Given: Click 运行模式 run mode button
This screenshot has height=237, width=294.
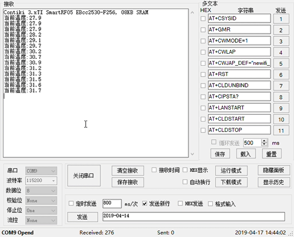Looking at the screenshot, I should (x=231, y=171).
